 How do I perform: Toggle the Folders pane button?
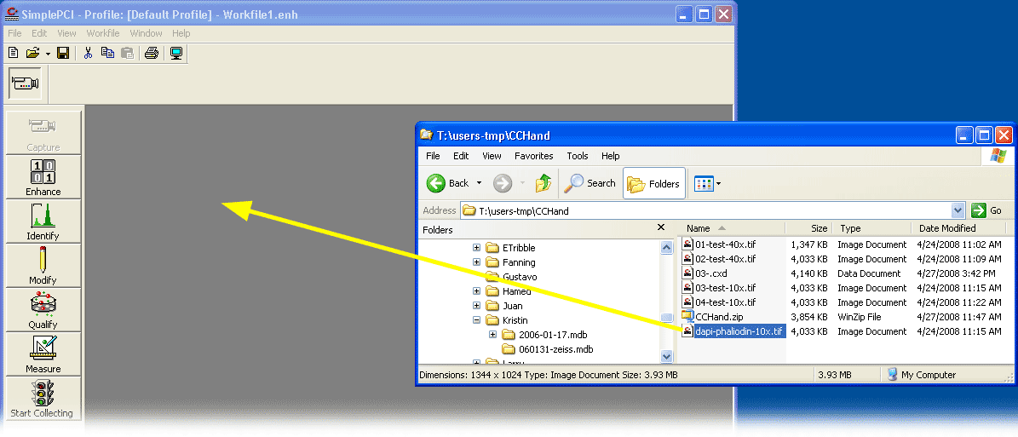(654, 183)
